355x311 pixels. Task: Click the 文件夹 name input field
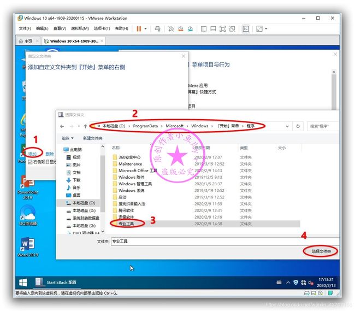[x=225, y=242]
